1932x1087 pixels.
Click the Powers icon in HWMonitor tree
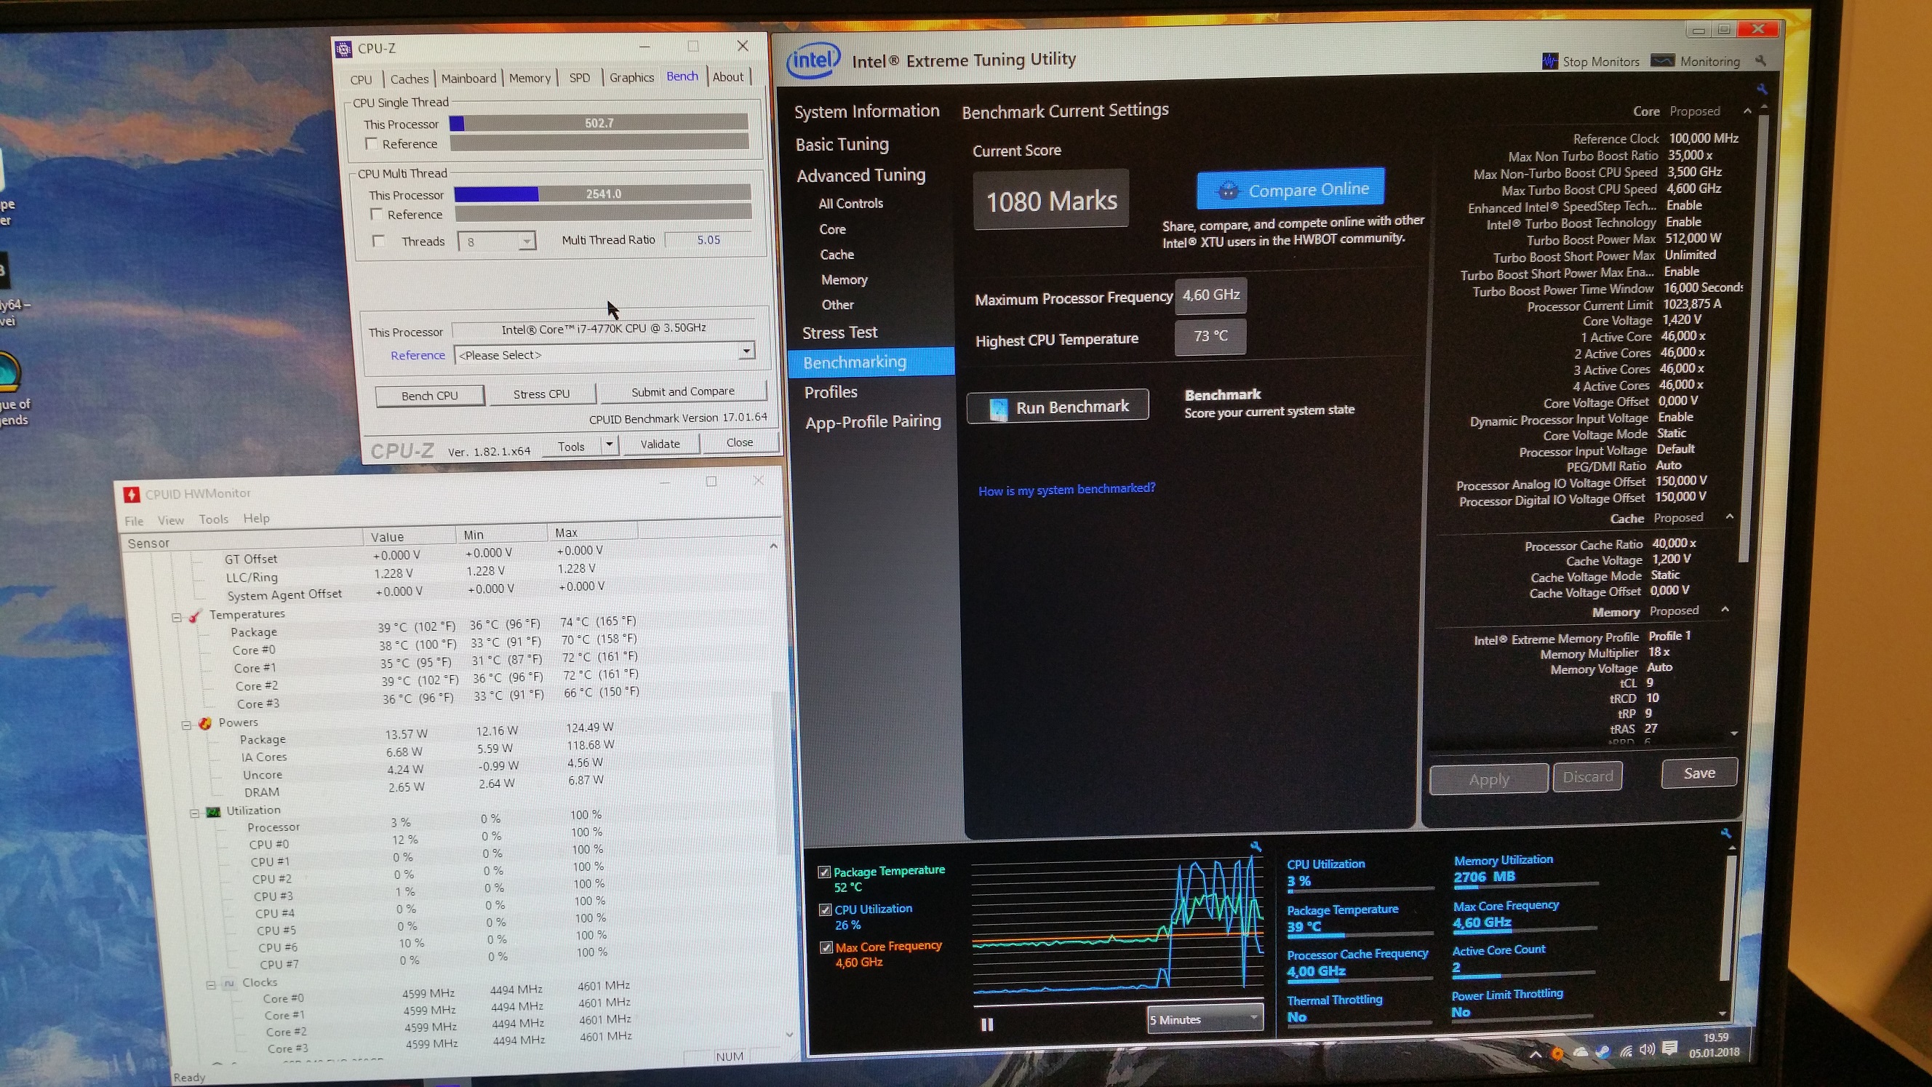coord(204,723)
